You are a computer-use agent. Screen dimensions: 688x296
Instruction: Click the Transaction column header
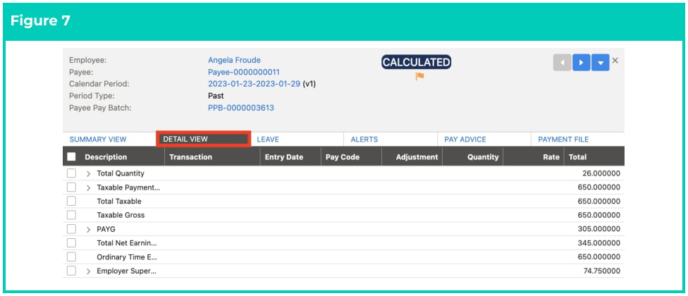pyautogui.click(x=190, y=157)
